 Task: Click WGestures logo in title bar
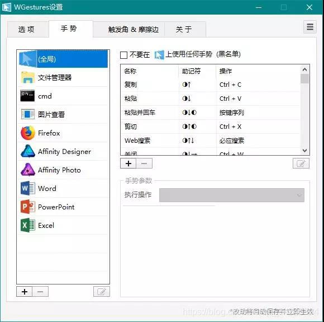tap(6, 7)
